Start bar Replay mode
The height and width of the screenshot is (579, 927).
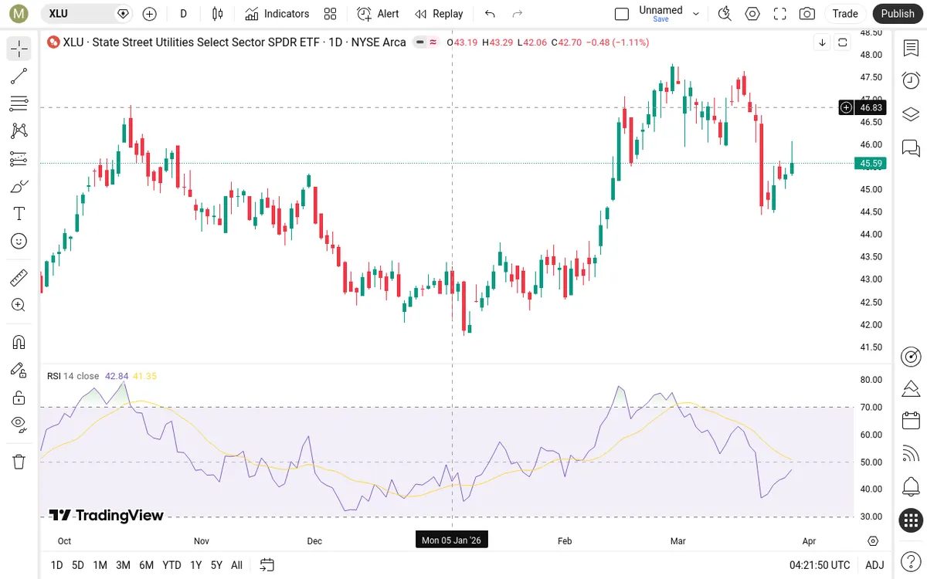pyautogui.click(x=439, y=14)
